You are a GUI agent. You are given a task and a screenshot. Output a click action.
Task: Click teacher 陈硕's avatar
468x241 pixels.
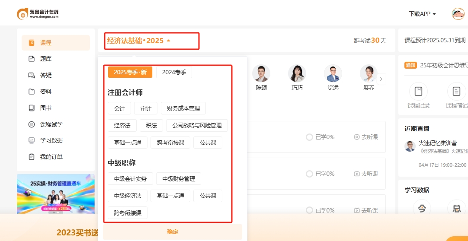[261, 73]
